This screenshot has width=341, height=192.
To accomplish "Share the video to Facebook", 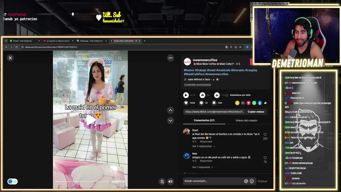I will (260, 103).
